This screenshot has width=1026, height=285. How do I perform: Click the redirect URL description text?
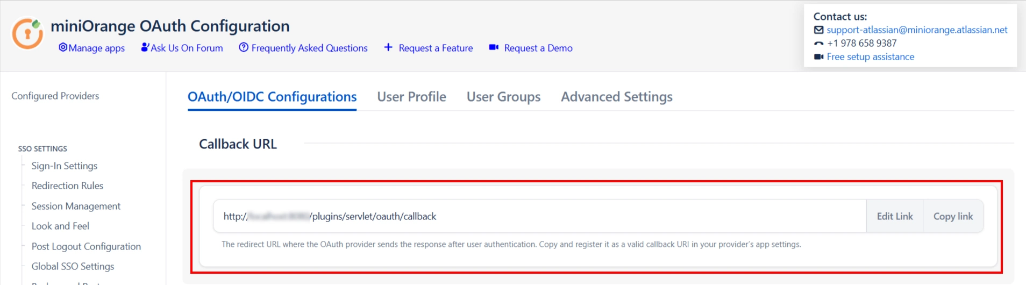pyautogui.click(x=511, y=244)
